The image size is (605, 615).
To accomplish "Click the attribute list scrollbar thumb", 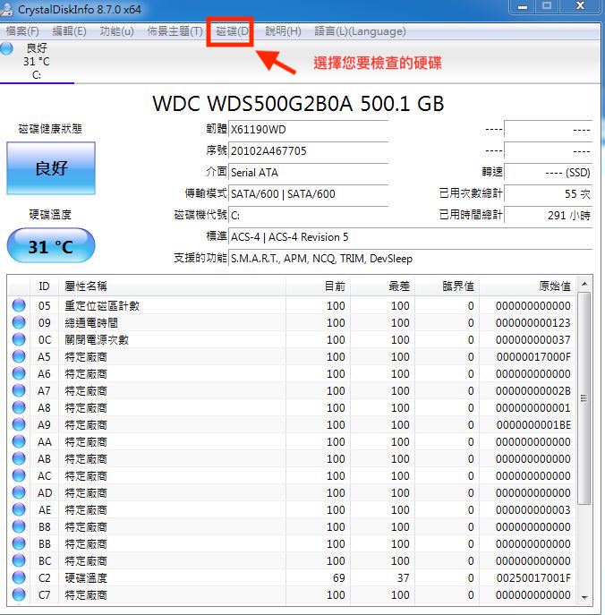I will pyautogui.click(x=584, y=398).
